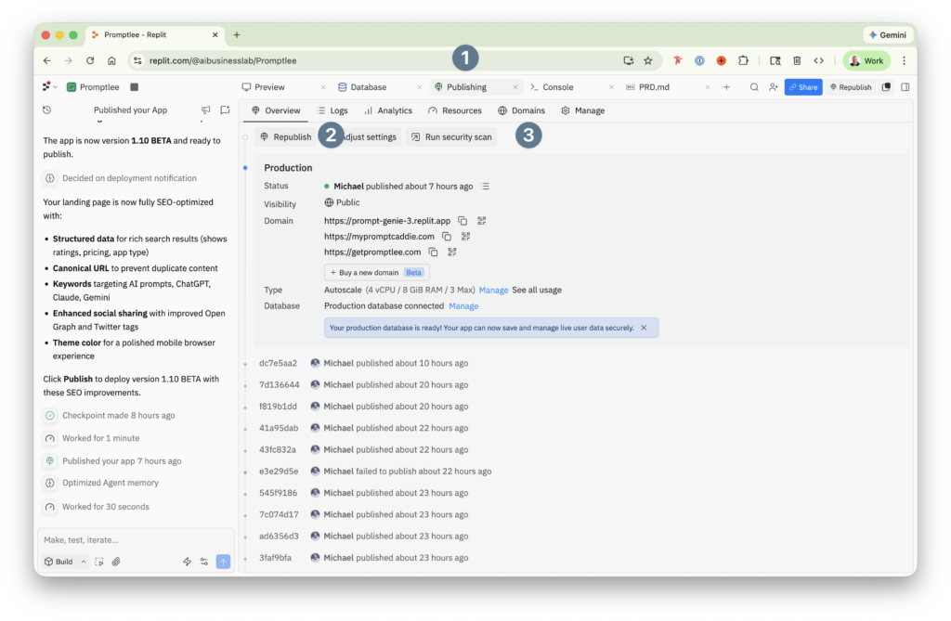Open See all usage link
Viewport: 951px width, 621px height.
coord(537,290)
